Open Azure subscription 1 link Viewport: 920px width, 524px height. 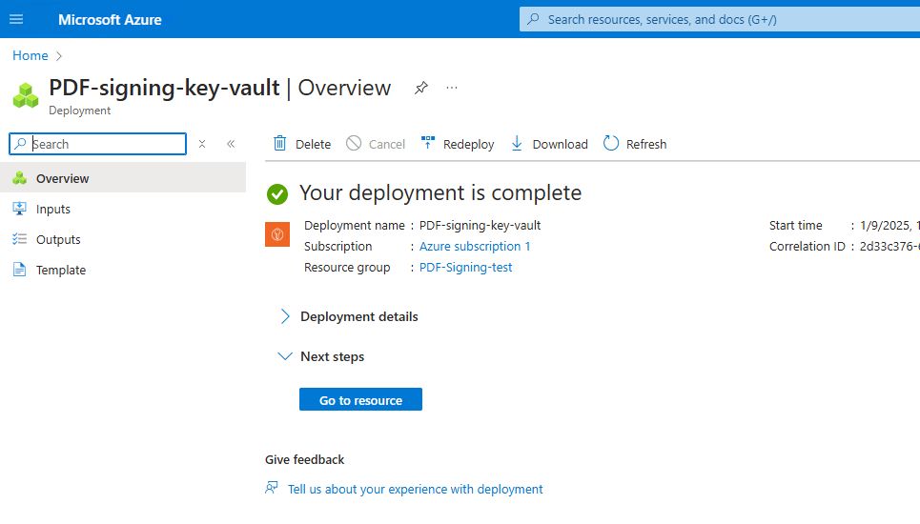tap(475, 246)
